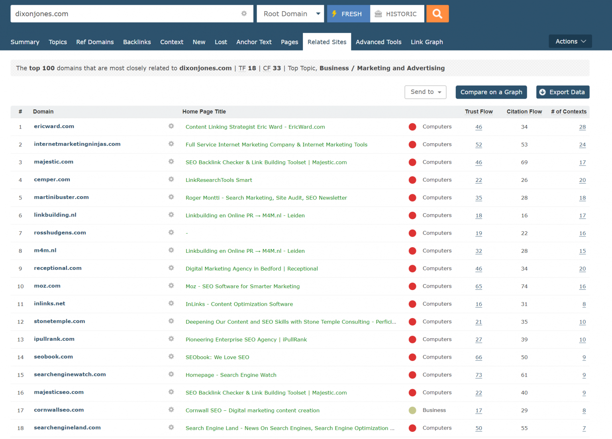Image resolution: width=612 pixels, height=439 pixels.
Task: Click the Home Page Title column header
Action: coord(204,111)
